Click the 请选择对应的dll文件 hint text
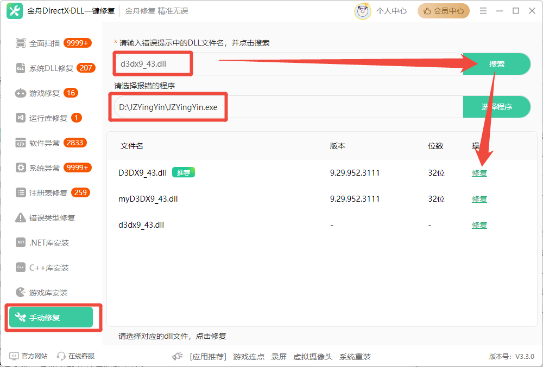 (172, 336)
